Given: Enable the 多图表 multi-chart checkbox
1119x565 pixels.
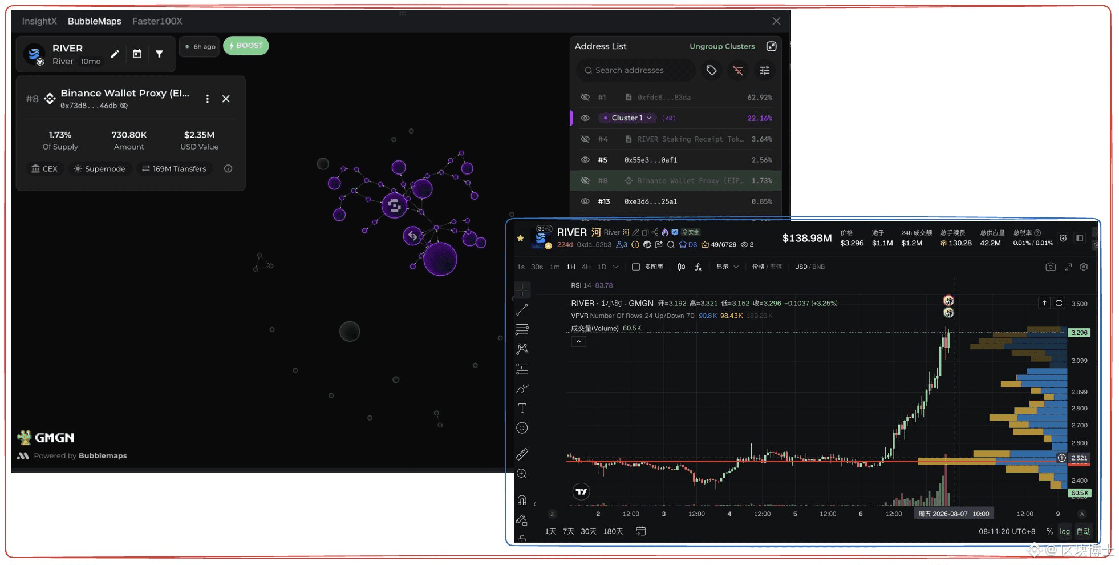Looking at the screenshot, I should pyautogui.click(x=635, y=267).
